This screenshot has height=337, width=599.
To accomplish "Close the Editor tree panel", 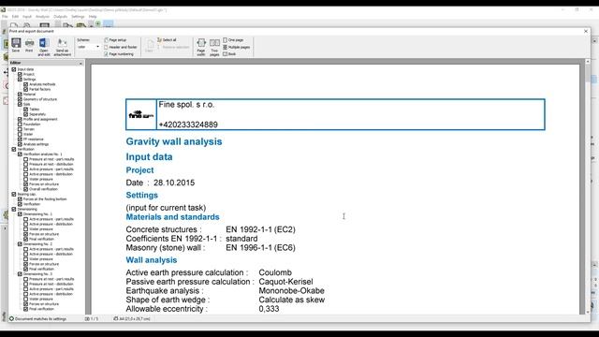I will tap(80, 63).
